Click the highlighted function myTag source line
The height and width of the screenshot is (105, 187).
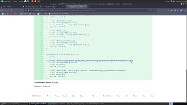[x=89, y=61]
